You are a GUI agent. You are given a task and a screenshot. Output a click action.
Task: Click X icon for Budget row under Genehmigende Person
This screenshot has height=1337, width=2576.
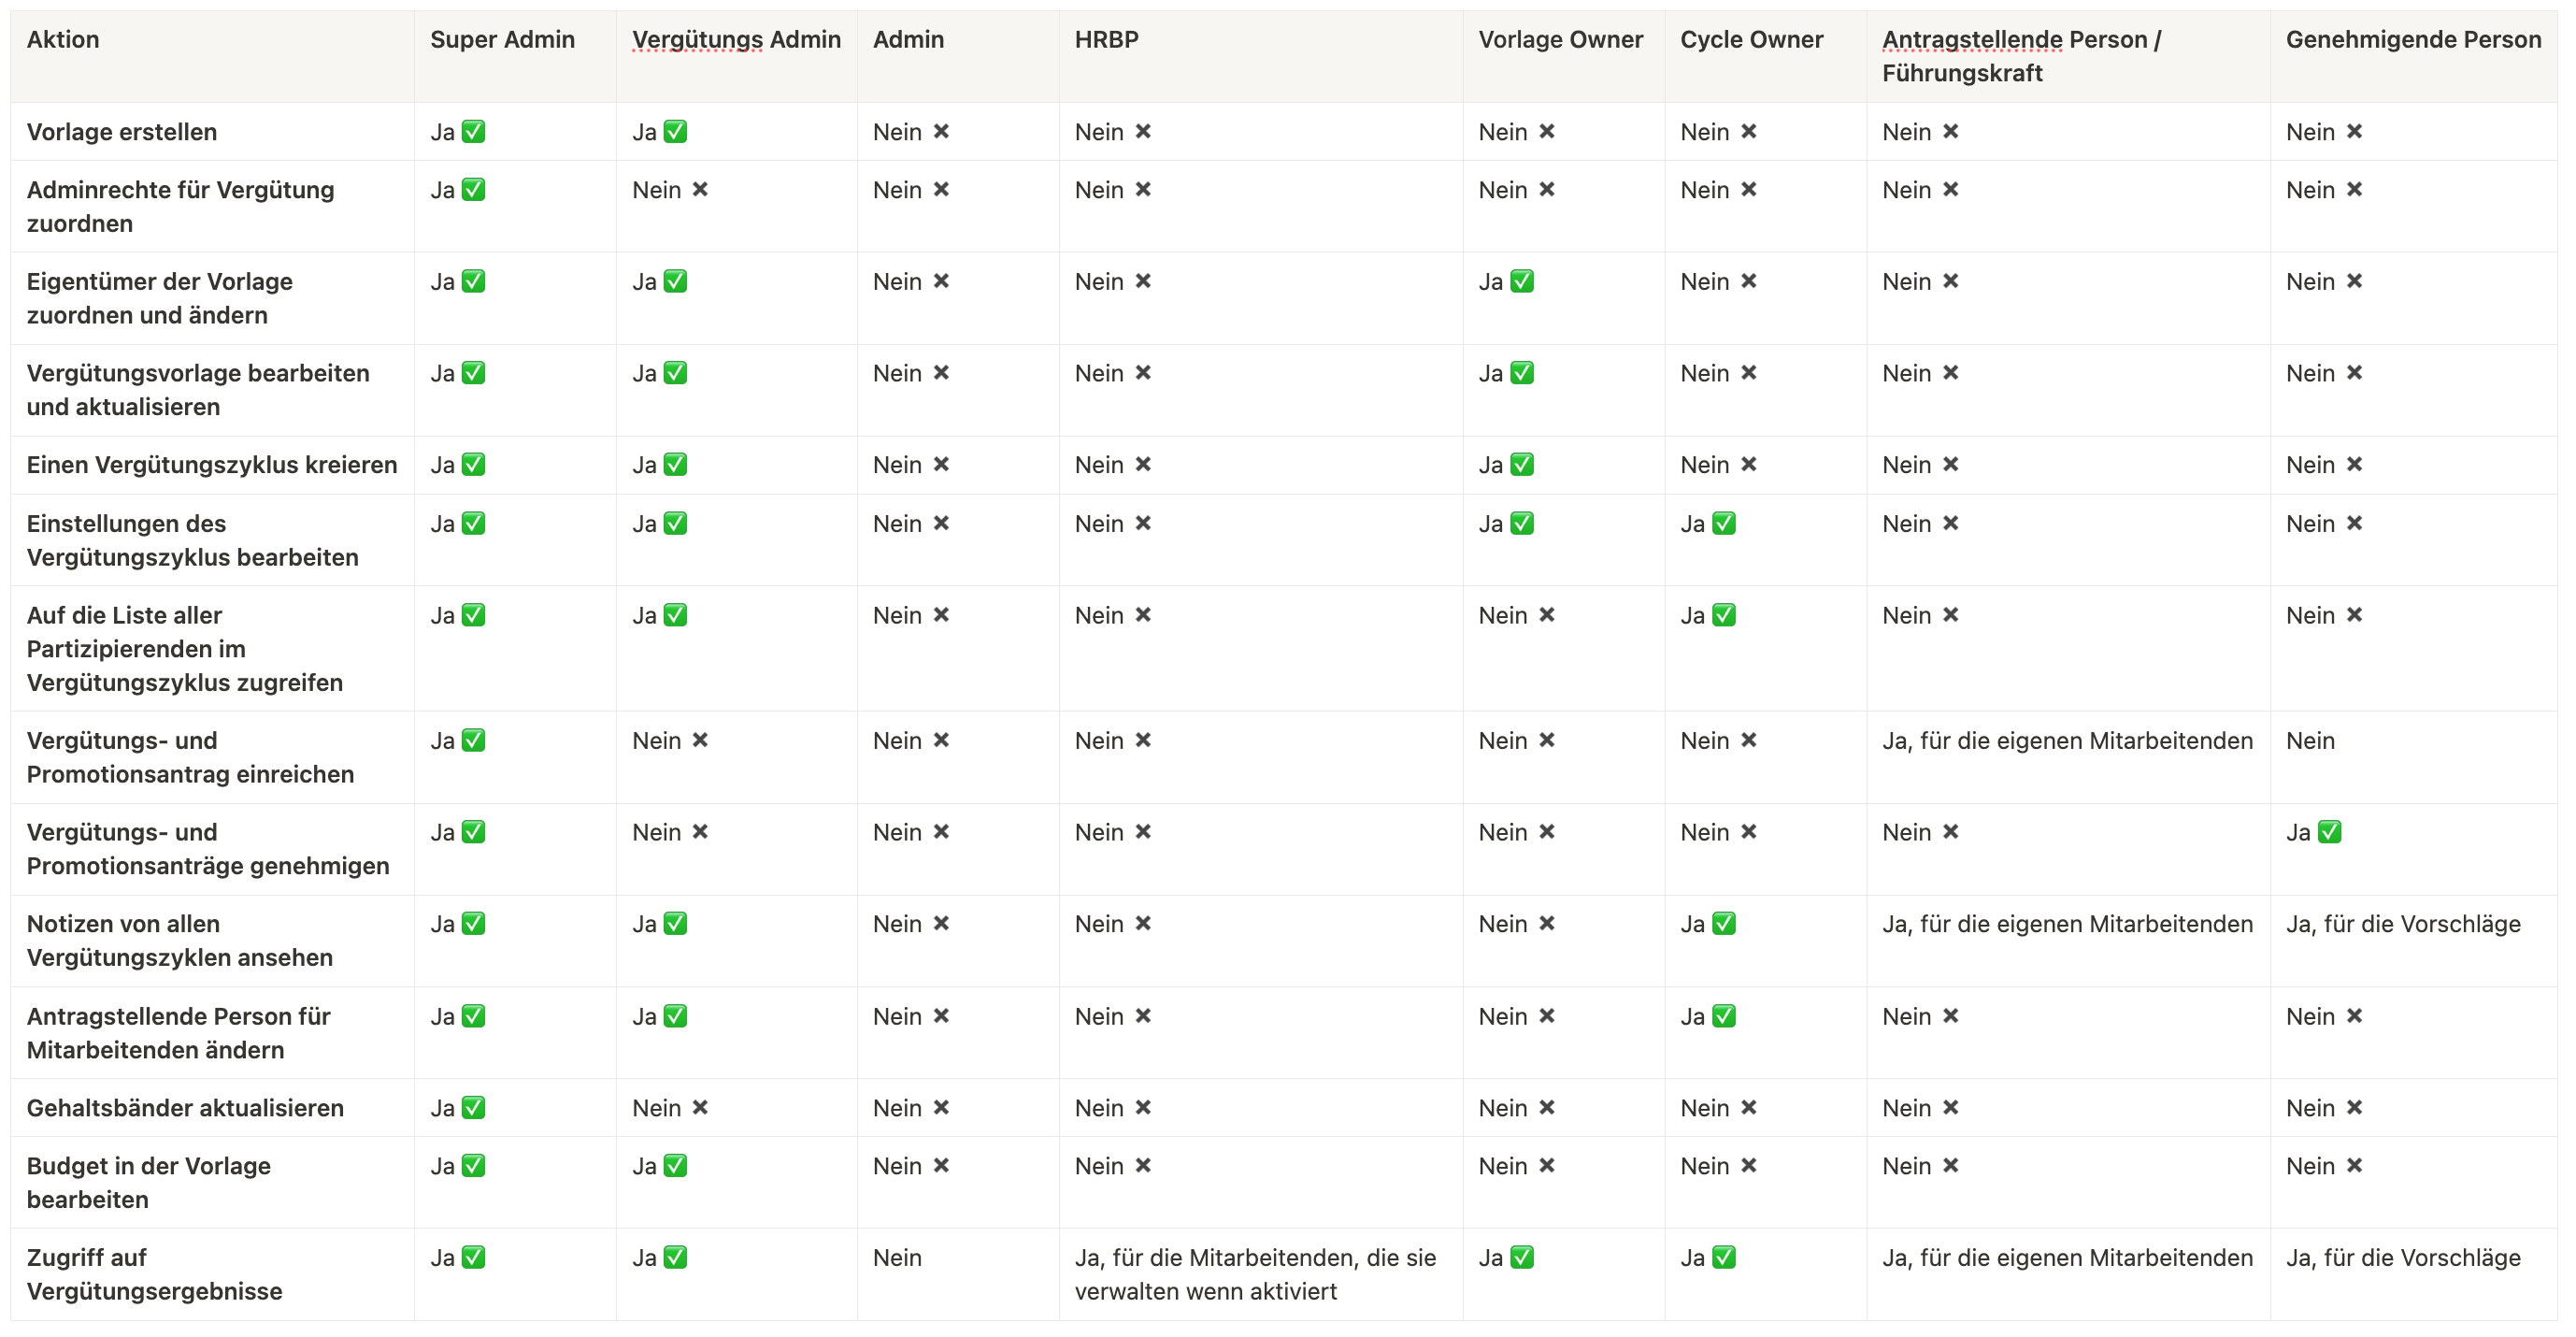coord(2355,1165)
